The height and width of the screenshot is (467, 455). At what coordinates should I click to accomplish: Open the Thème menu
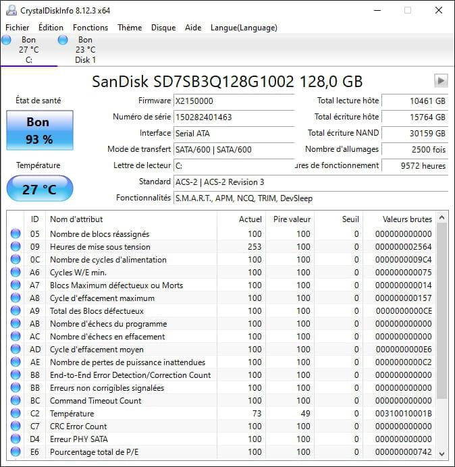click(130, 28)
